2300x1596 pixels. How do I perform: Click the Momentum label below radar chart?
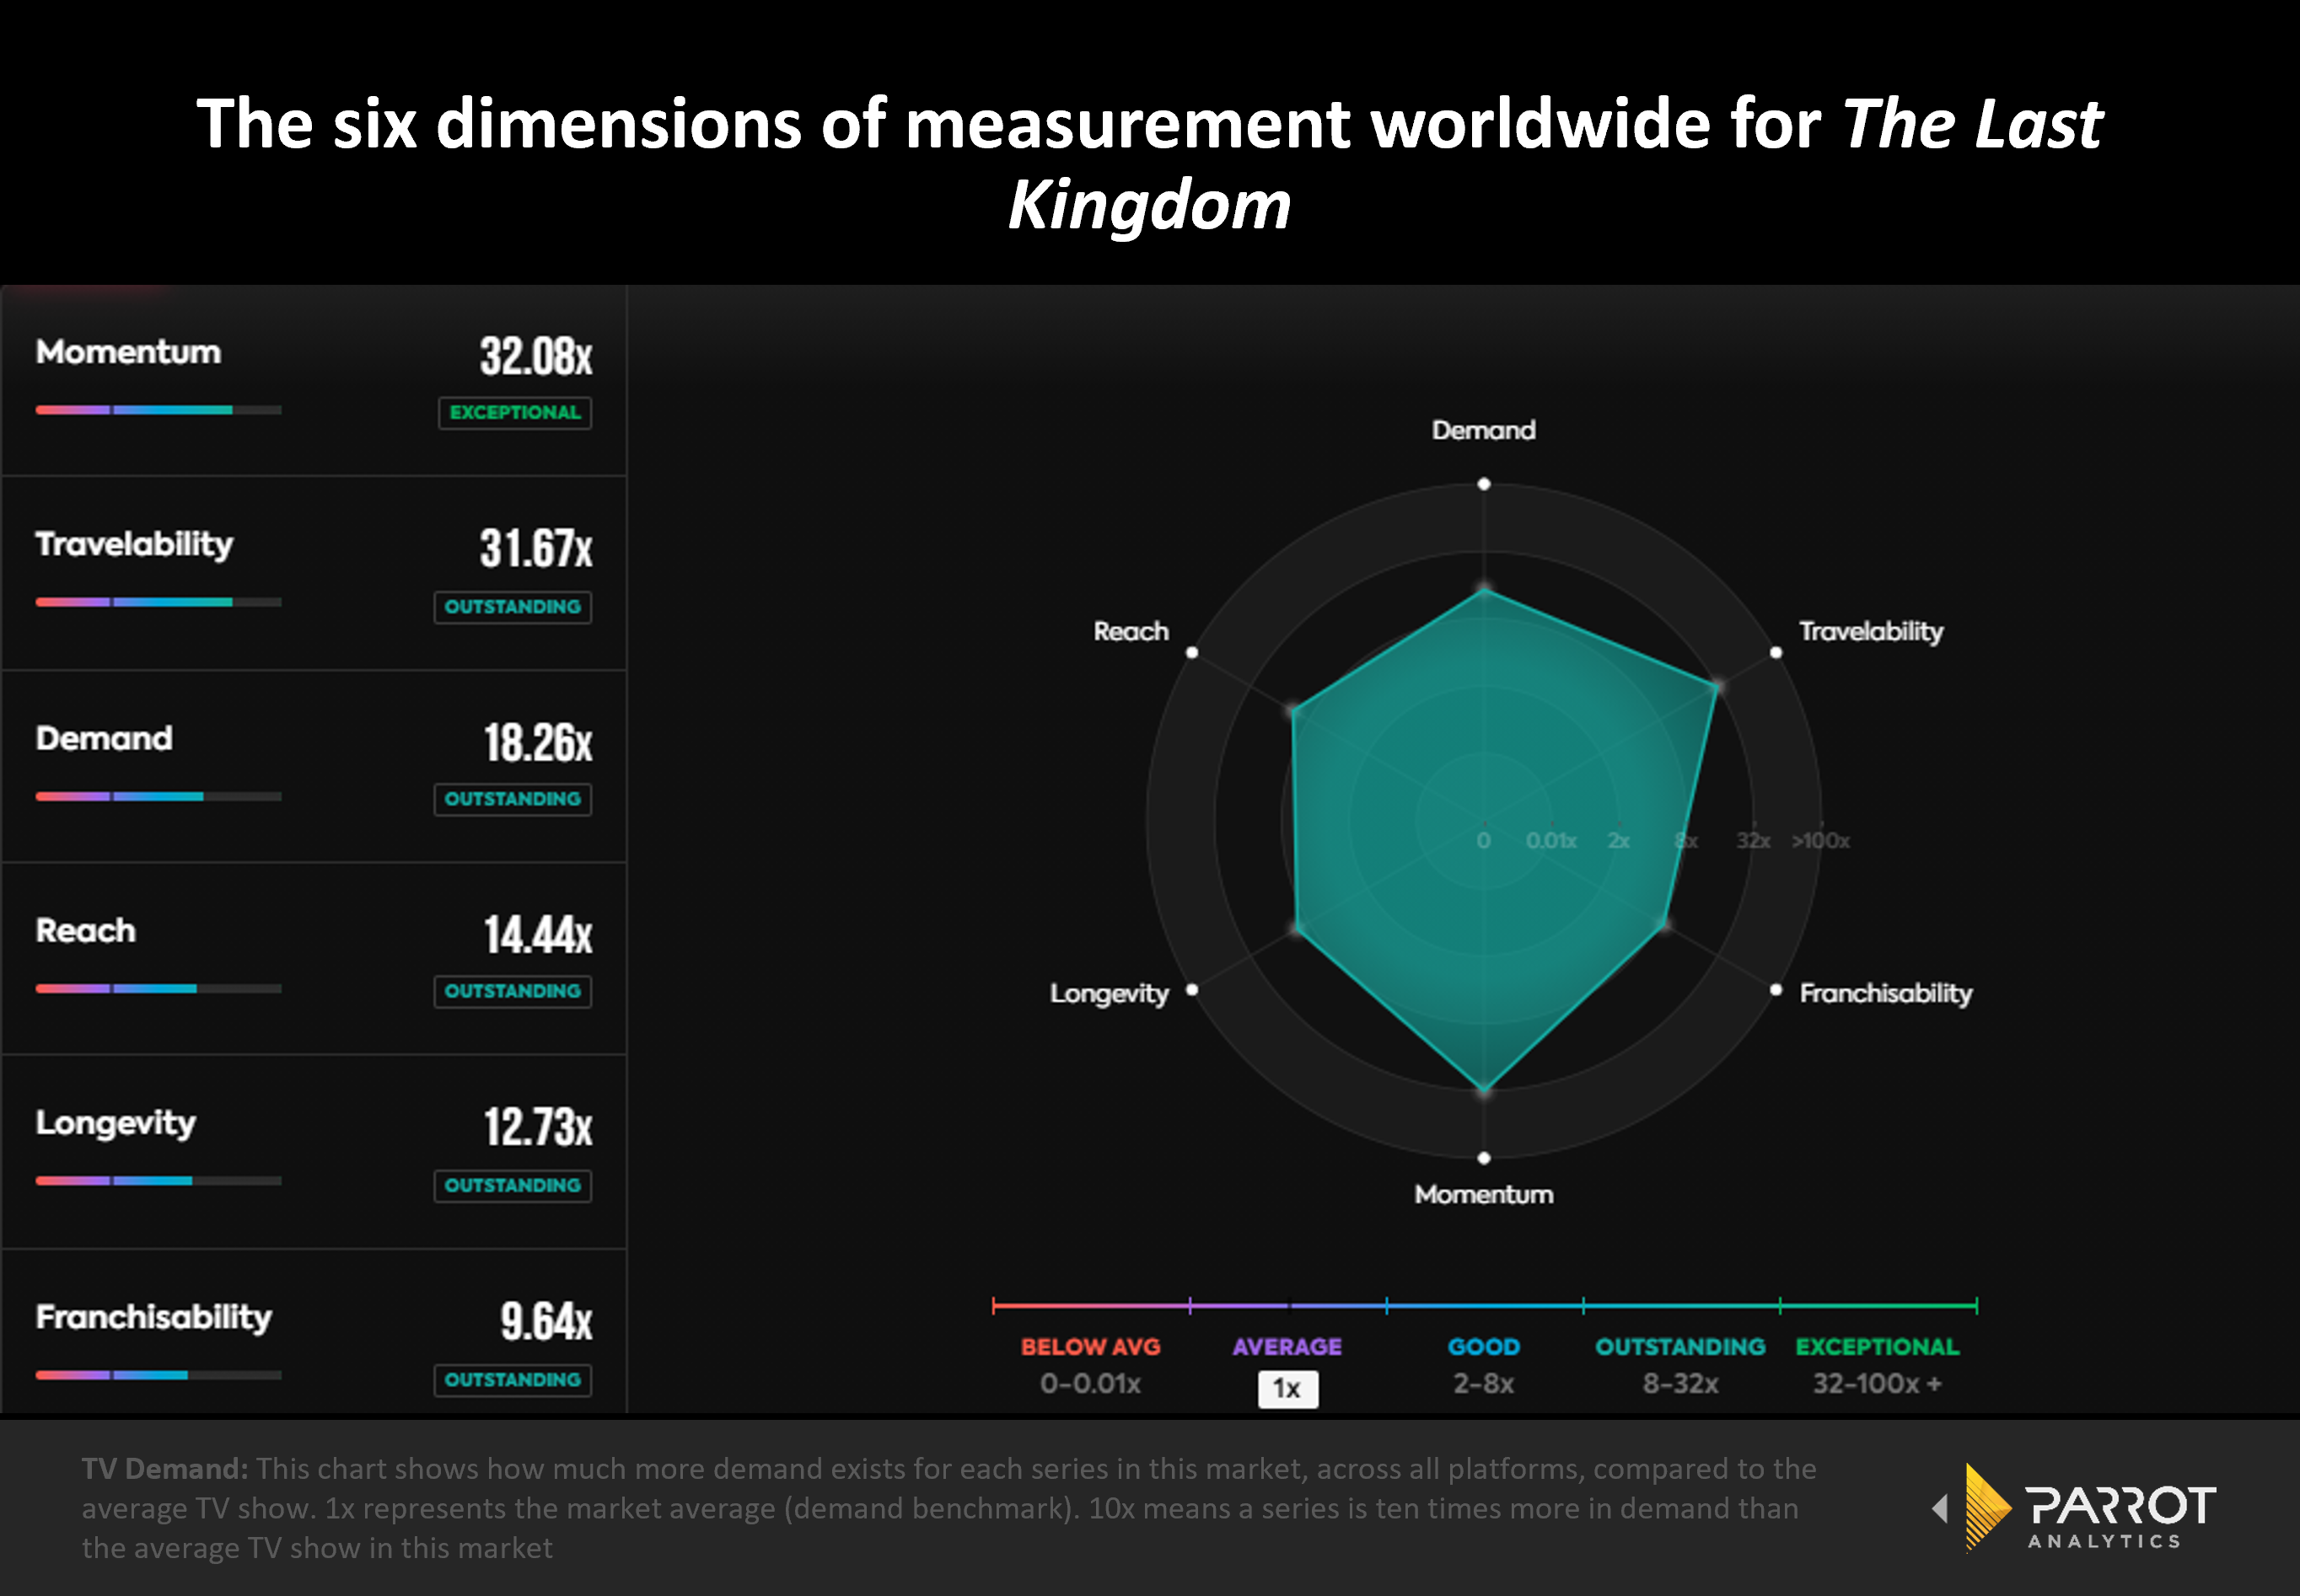[1484, 1194]
